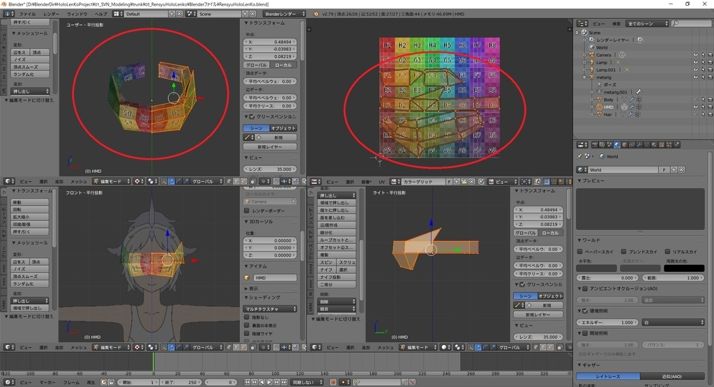Open the 全てのシーン outliner filter dropdown
Image resolution: width=714 pixels, height=387 pixels.
(x=646, y=24)
